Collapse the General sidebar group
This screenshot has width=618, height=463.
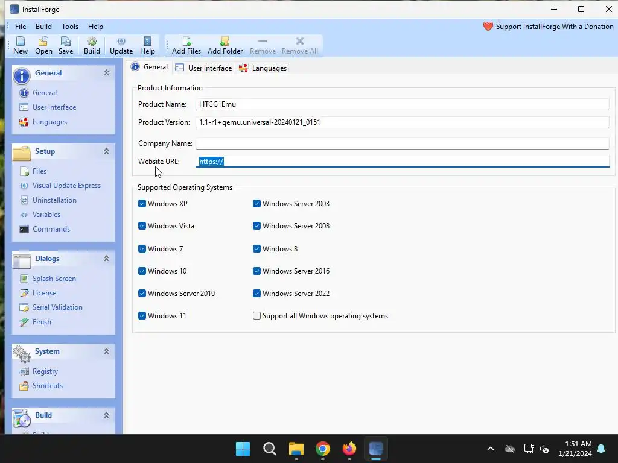click(106, 73)
